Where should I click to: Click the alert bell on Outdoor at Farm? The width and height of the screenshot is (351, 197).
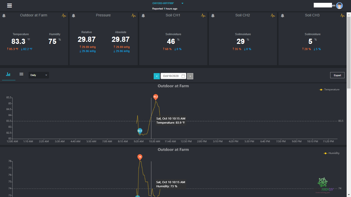click(x=4, y=16)
